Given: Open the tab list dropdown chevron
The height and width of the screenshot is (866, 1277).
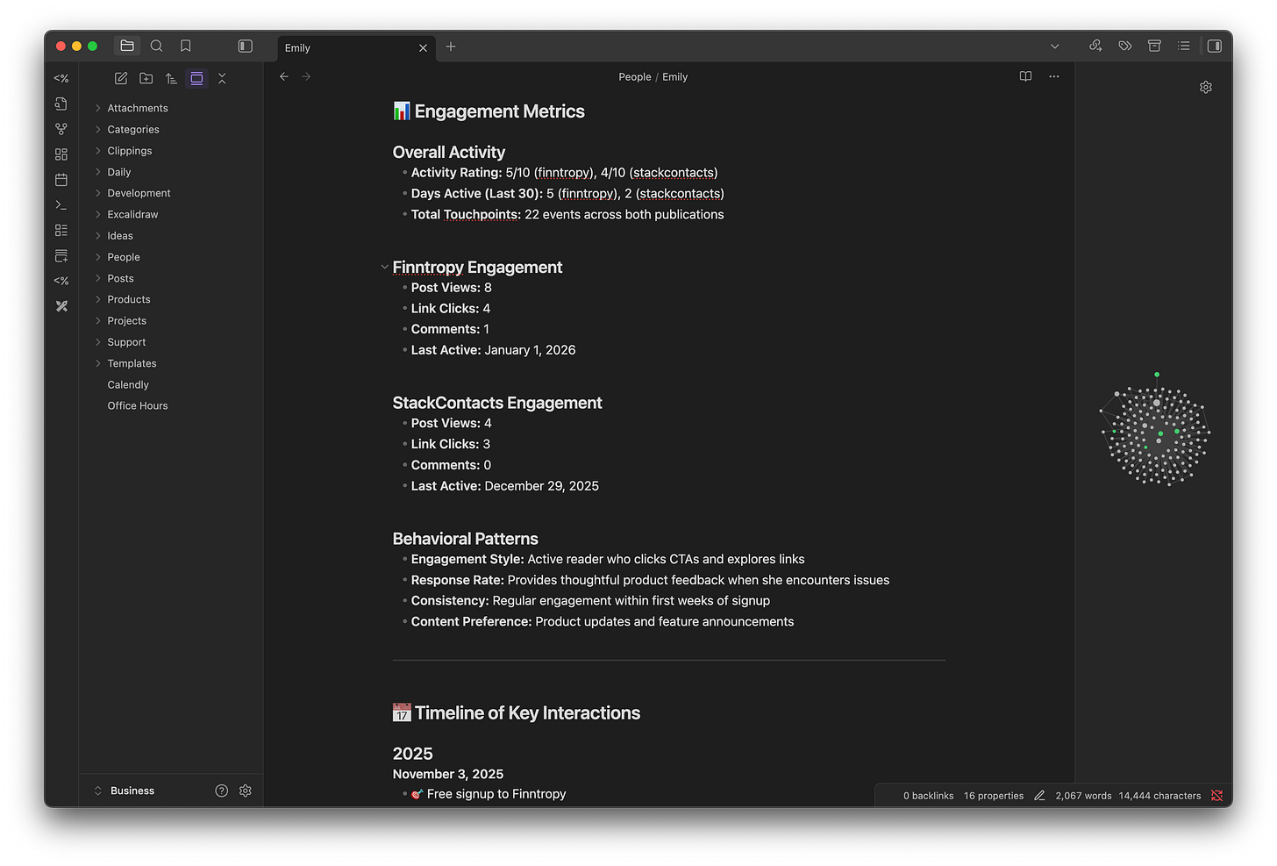Looking at the screenshot, I should [x=1055, y=47].
